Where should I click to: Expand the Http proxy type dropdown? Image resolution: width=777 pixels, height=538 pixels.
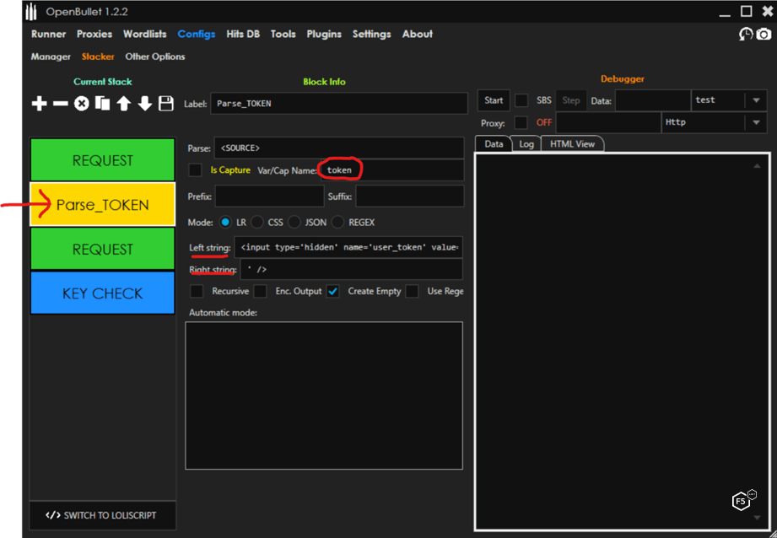(x=755, y=123)
